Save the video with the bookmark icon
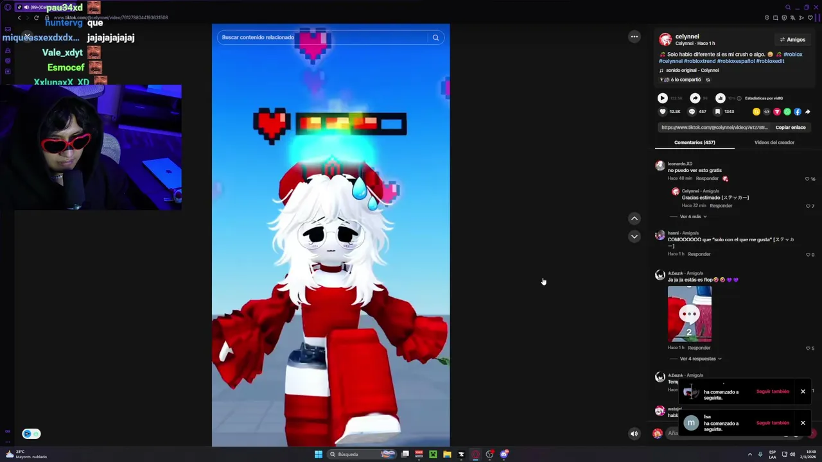822x462 pixels. [x=717, y=112]
